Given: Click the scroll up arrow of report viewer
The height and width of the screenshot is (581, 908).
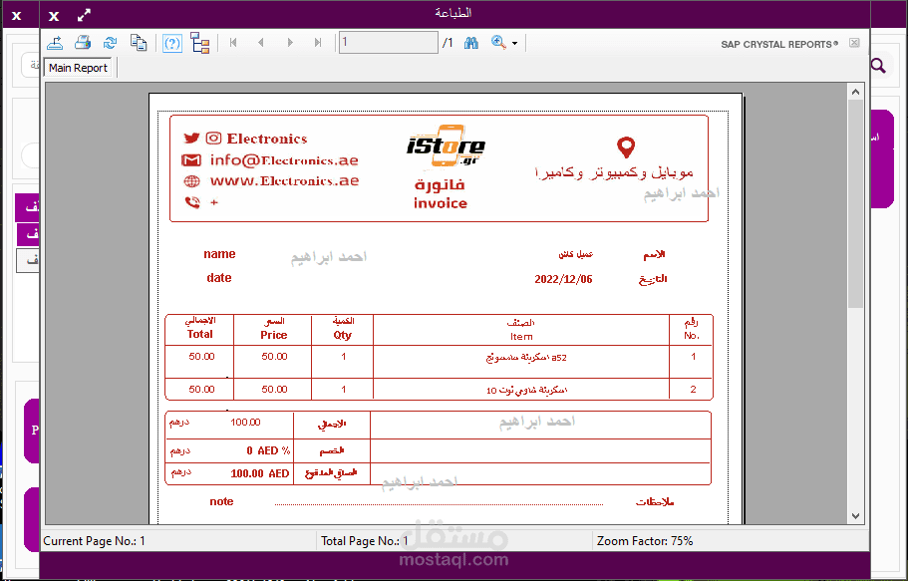Looking at the screenshot, I should click(x=855, y=92).
